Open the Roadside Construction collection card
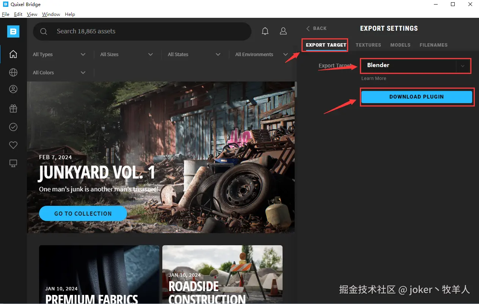Image resolution: width=479 pixels, height=304 pixels. [222, 274]
